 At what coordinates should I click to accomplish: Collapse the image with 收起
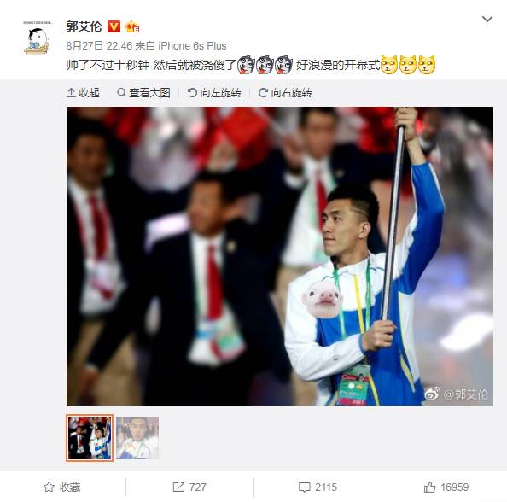[x=83, y=93]
